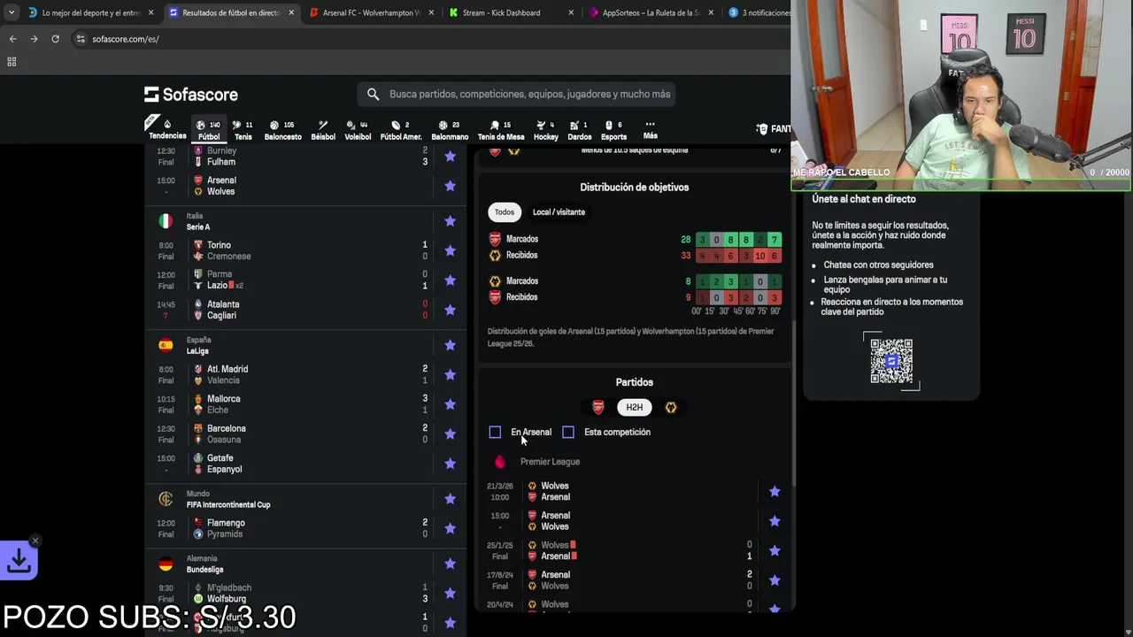
Task: Select the Tenis de Mesa icon
Action: pos(495,125)
